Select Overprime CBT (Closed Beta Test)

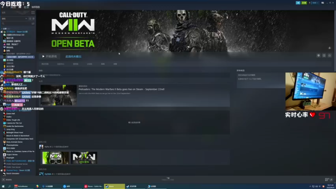[x=19, y=139]
